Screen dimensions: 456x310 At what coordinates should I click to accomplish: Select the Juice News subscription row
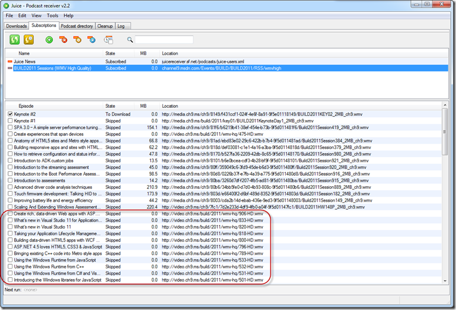(x=227, y=62)
